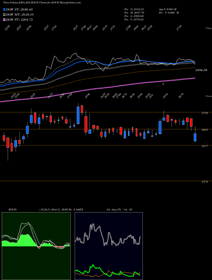
Task: Click the '<Lows' label at right edge
Action: coord(208,96)
